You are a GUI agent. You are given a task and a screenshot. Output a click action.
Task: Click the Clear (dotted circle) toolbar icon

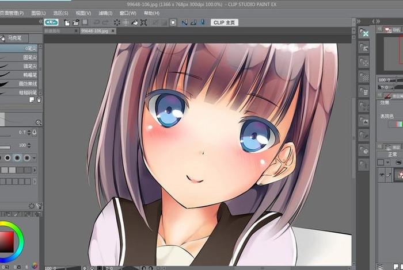[x=117, y=22]
